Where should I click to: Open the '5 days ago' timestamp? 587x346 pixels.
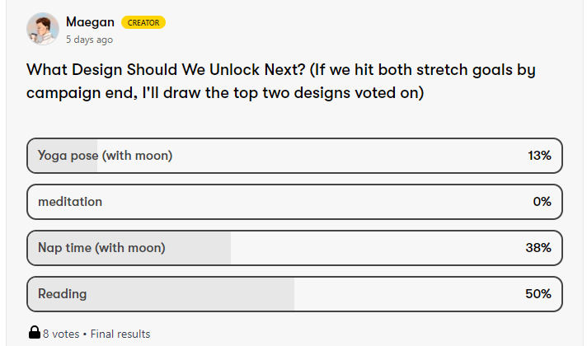coord(90,39)
